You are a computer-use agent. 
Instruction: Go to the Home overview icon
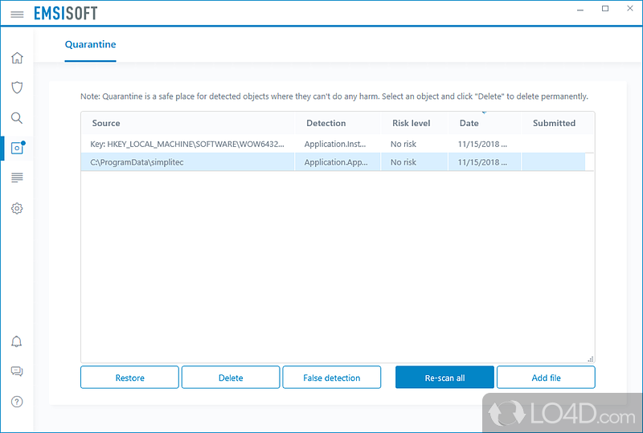pyautogui.click(x=17, y=58)
